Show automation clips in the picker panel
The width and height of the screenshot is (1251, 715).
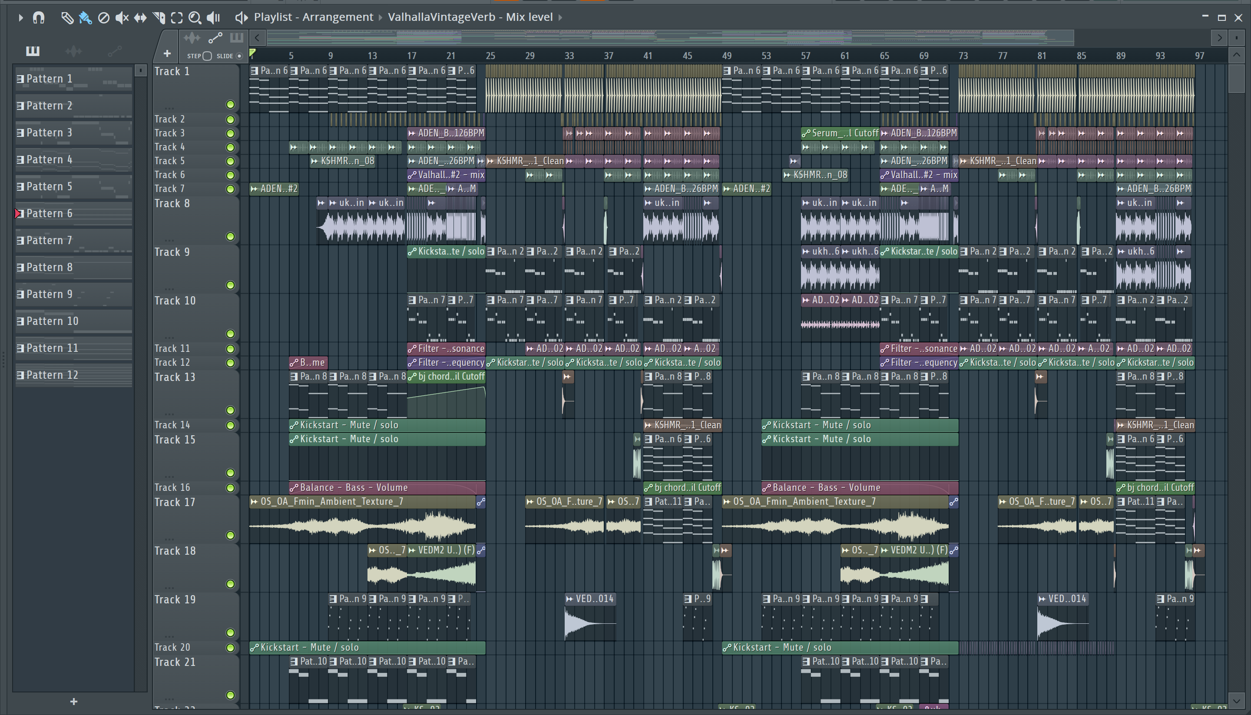click(114, 50)
